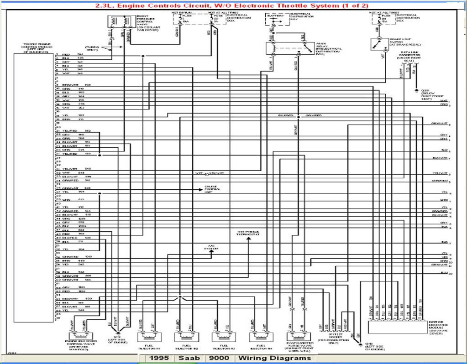467x364 pixels.
Task: Click the Main Relay label
Action: click(x=329, y=49)
